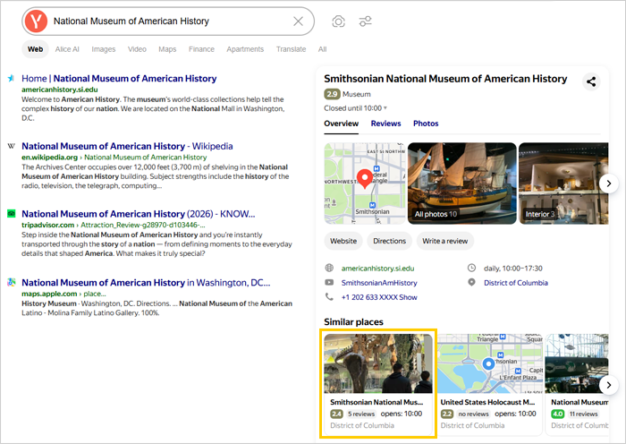626x444 pixels.
Task: Open the Tripadvisor KNOW... result title
Action: coord(138,214)
